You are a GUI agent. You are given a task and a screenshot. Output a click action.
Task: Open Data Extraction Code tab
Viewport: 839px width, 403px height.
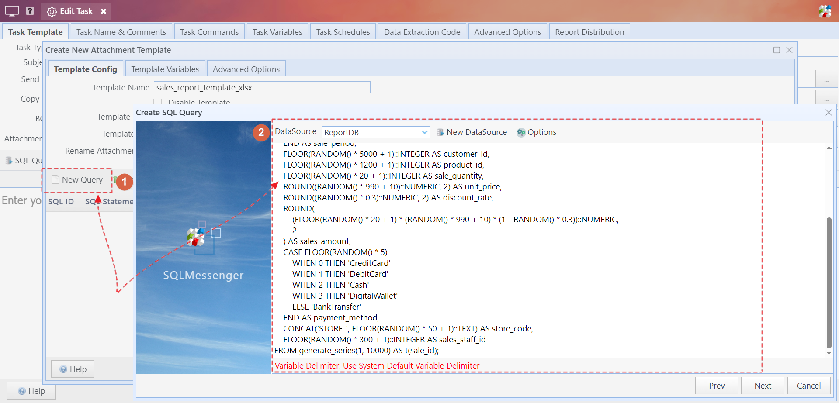click(422, 32)
